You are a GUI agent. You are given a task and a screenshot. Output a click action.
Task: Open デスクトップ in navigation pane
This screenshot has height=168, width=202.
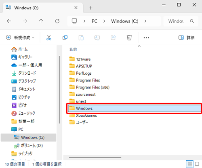click(23, 81)
